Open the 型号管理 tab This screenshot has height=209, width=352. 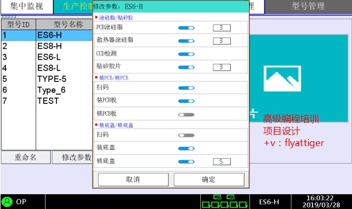(x=308, y=6)
